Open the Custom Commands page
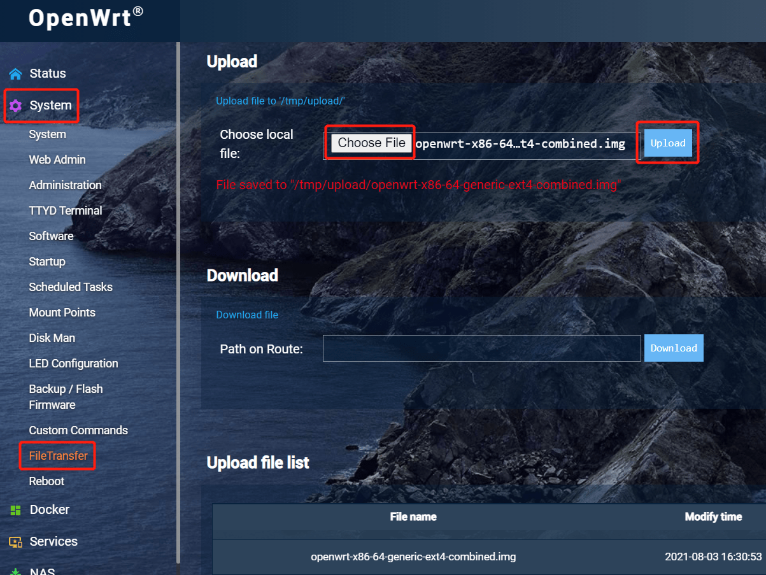 point(78,430)
